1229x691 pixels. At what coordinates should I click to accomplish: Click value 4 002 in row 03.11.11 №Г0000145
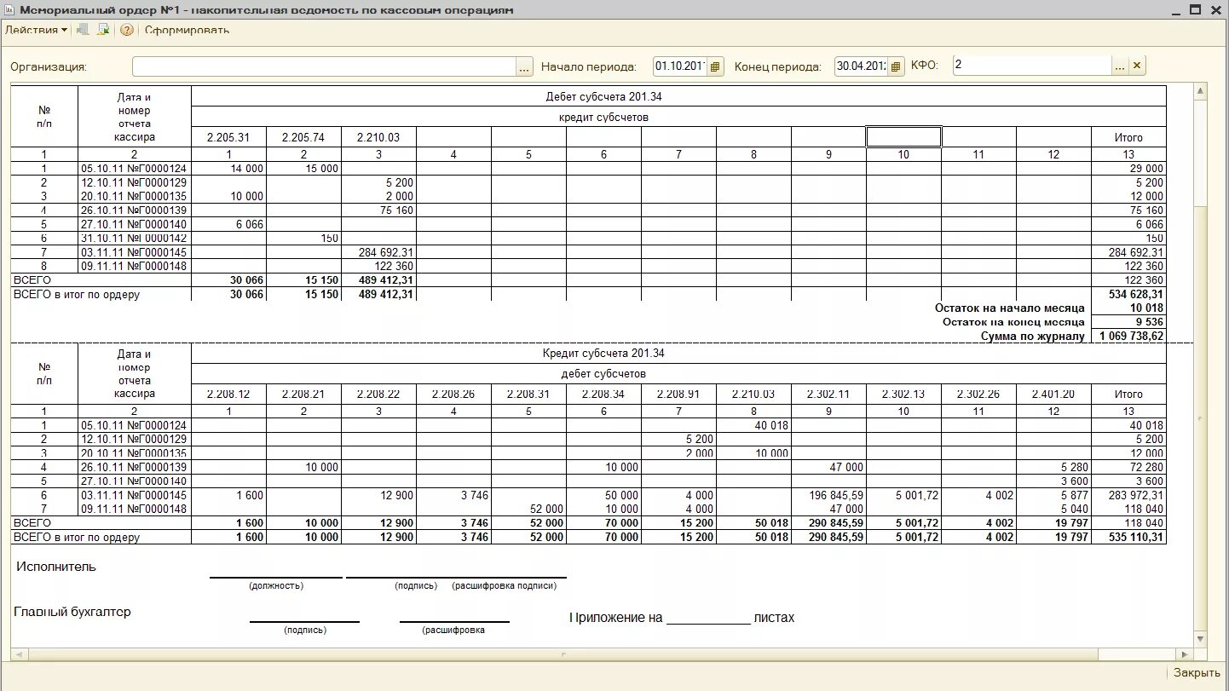click(x=1000, y=495)
